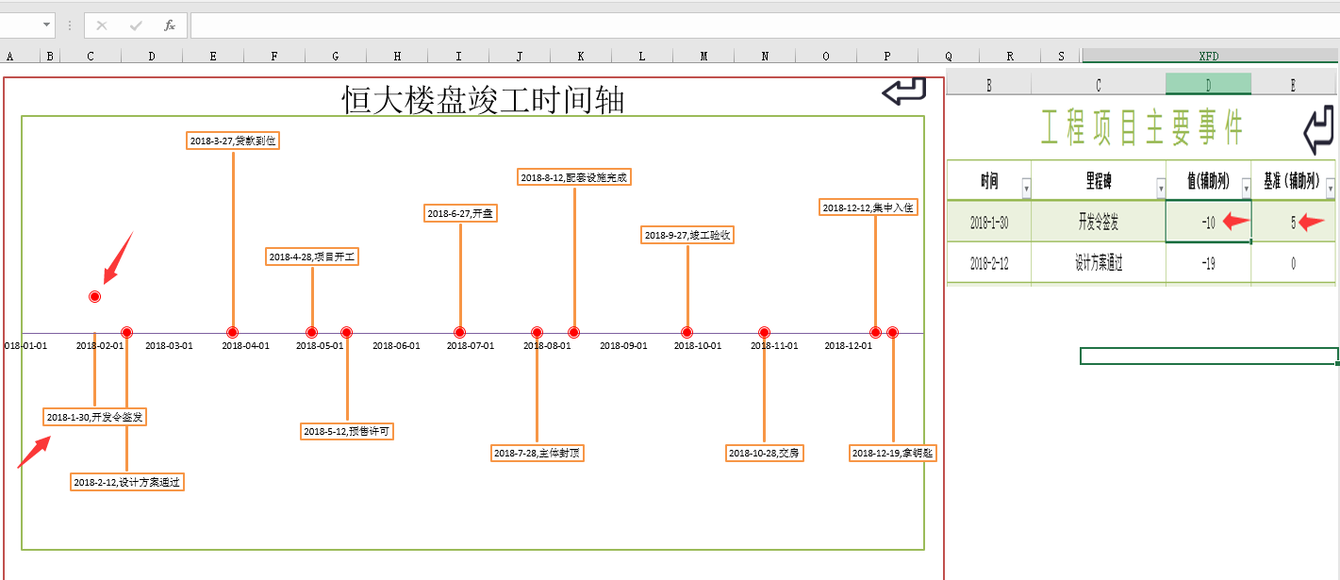The width and height of the screenshot is (1340, 580).
Task: Select cell with value -19
Action: pos(1209,263)
